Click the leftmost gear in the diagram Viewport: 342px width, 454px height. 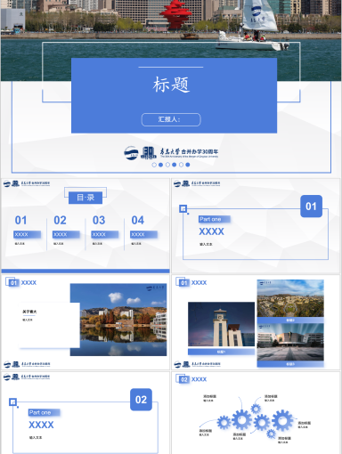click(x=224, y=422)
